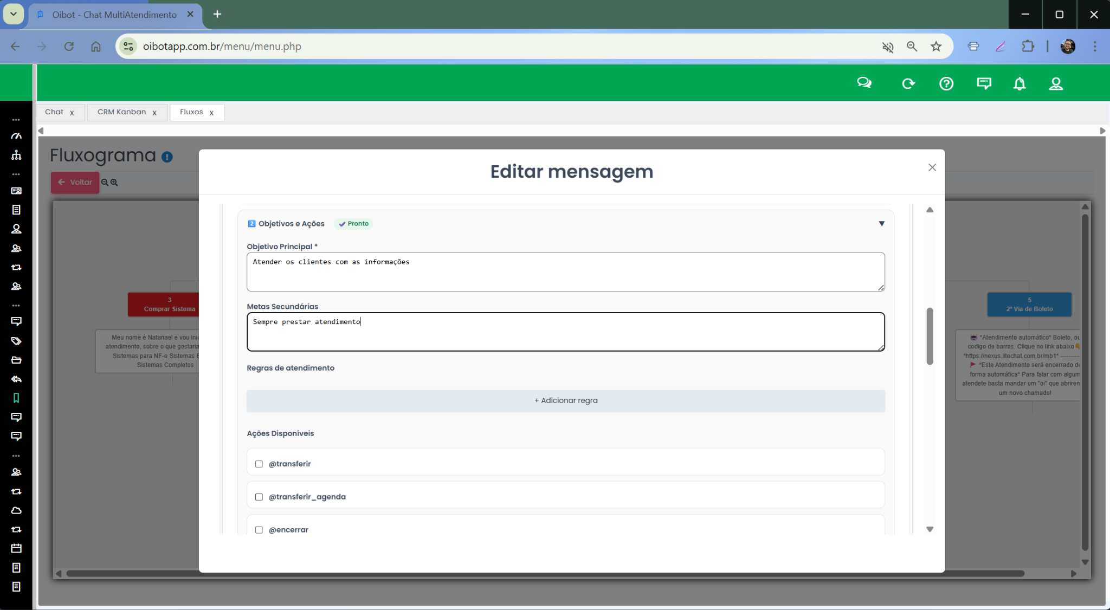Image resolution: width=1110 pixels, height=610 pixels.
Task: View site information icon in address bar
Action: [x=128, y=47]
